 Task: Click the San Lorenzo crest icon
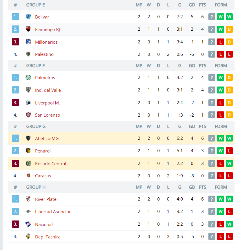coord(28,115)
